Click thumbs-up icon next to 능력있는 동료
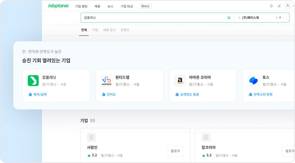The image size is (295, 163). coord(177,95)
